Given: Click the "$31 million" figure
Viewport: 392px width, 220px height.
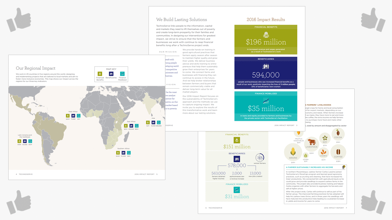Looking at the screenshot, I should (237, 196).
